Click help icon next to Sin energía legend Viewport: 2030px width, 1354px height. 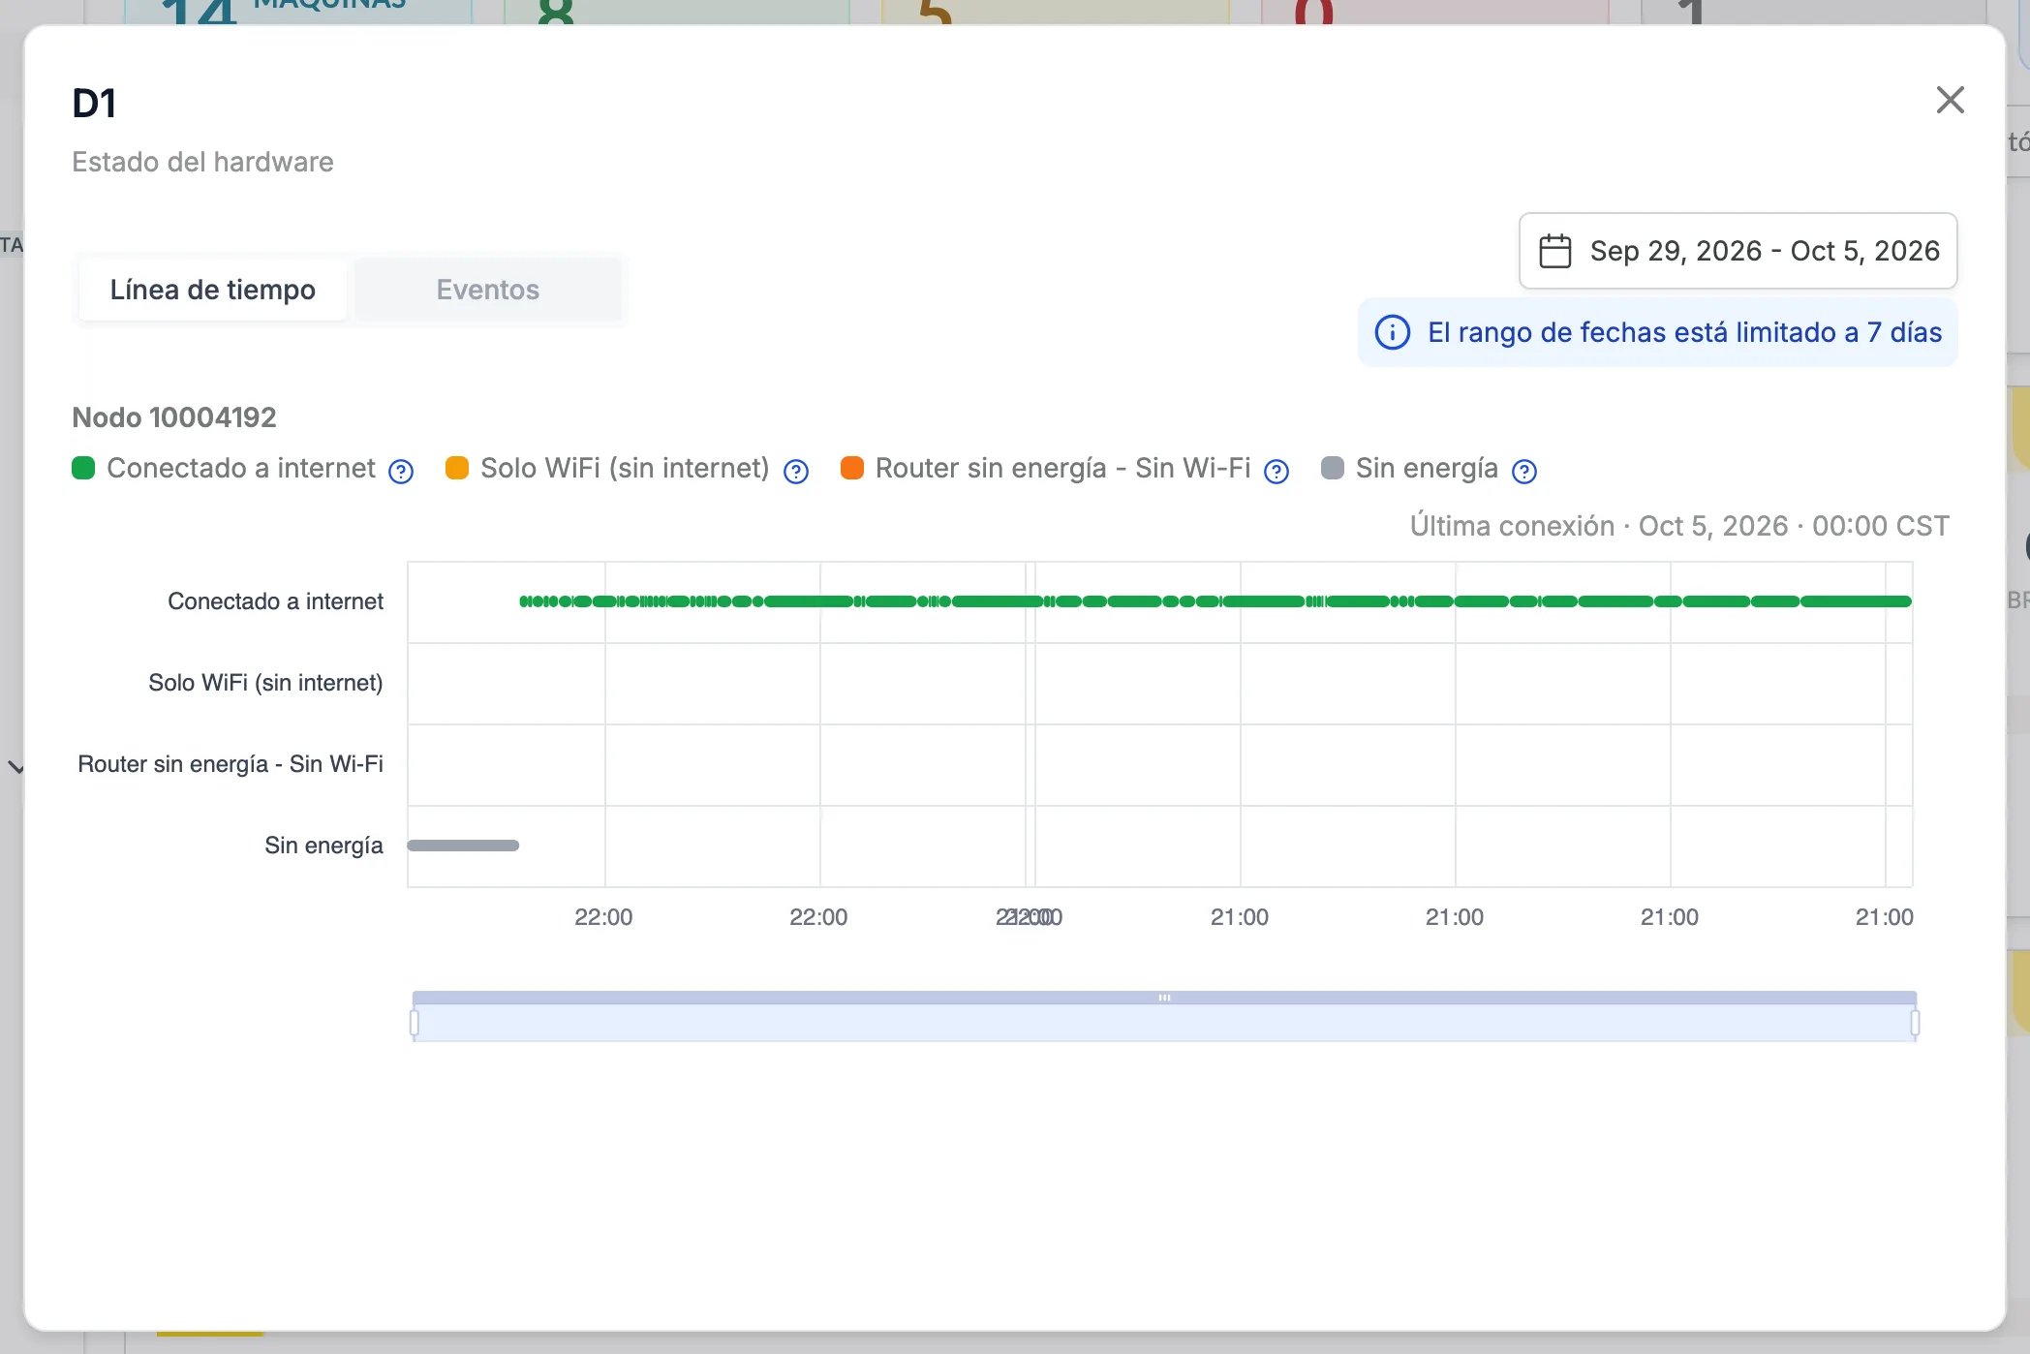[x=1524, y=471]
